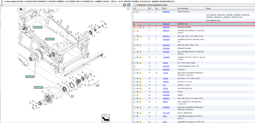Click the previous diagram arrow button
Viewport: 255px width, 123px height.
coord(125,5)
